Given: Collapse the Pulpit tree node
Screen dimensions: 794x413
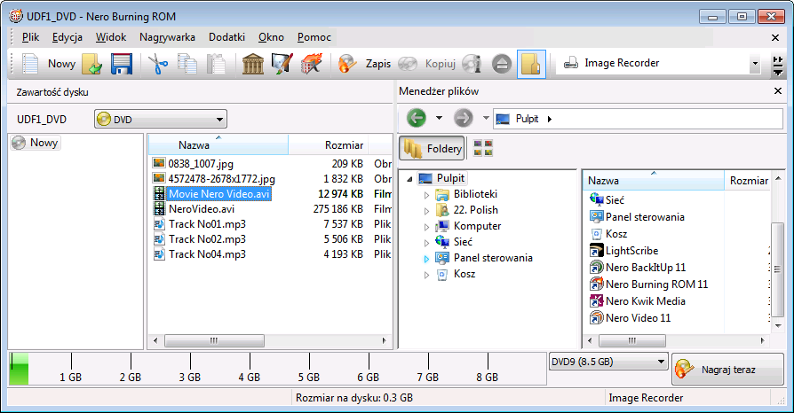Looking at the screenshot, I should pyautogui.click(x=409, y=179).
